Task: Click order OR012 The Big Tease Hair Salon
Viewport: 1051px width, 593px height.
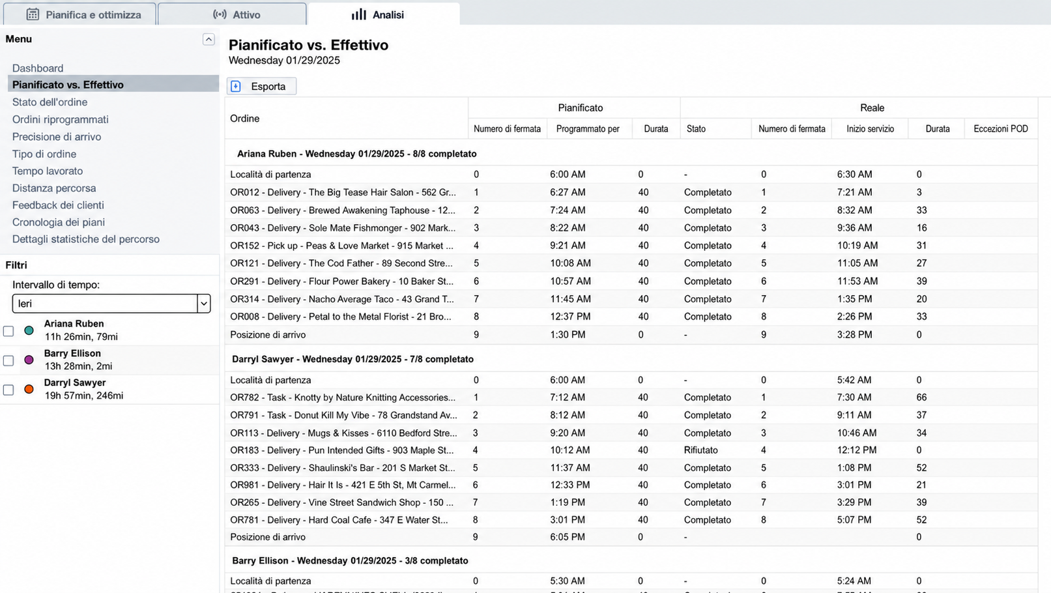Action: [343, 192]
